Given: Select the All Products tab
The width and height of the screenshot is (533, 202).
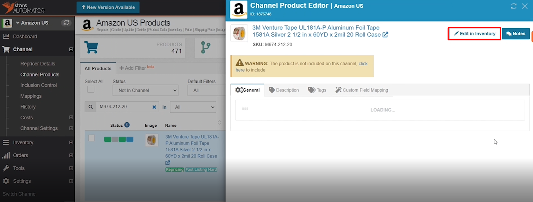Looking at the screenshot, I should (x=98, y=68).
